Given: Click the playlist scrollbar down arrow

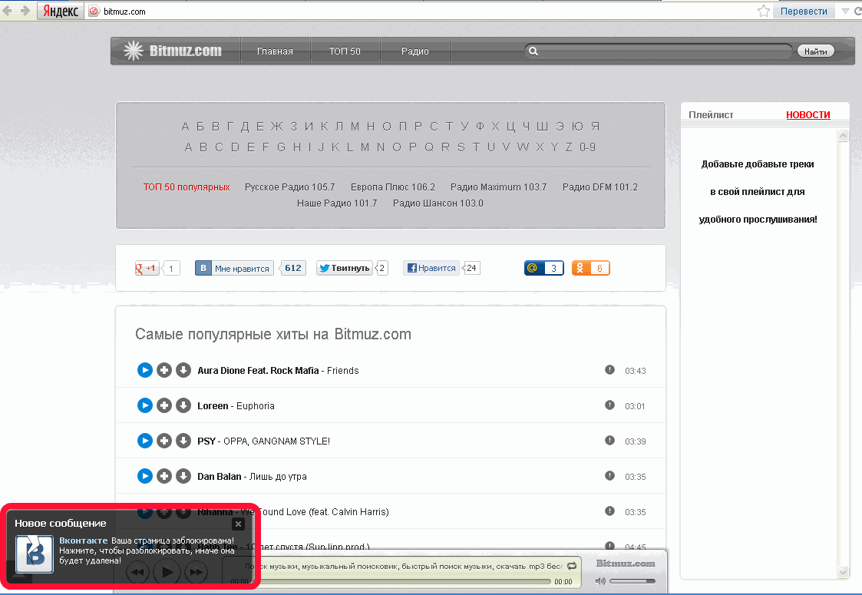Looking at the screenshot, I should [844, 572].
